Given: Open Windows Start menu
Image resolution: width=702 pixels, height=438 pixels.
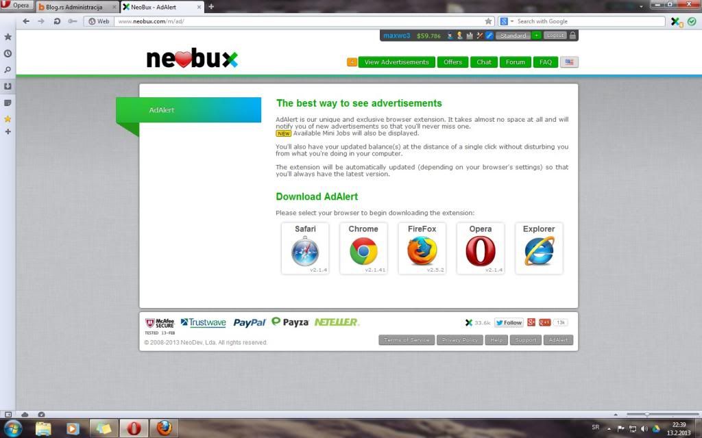Looking at the screenshot, I should pos(13,428).
